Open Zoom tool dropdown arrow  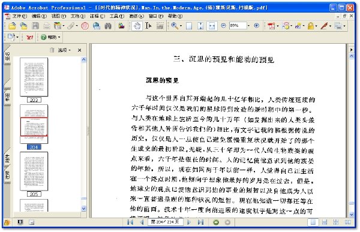(x=181, y=26)
